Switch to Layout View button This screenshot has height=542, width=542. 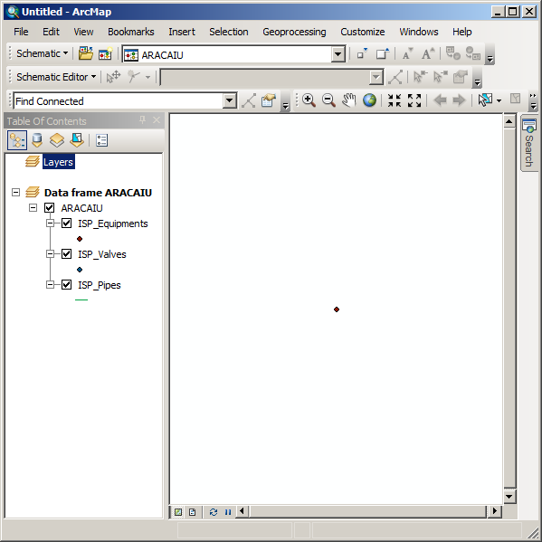click(x=192, y=512)
